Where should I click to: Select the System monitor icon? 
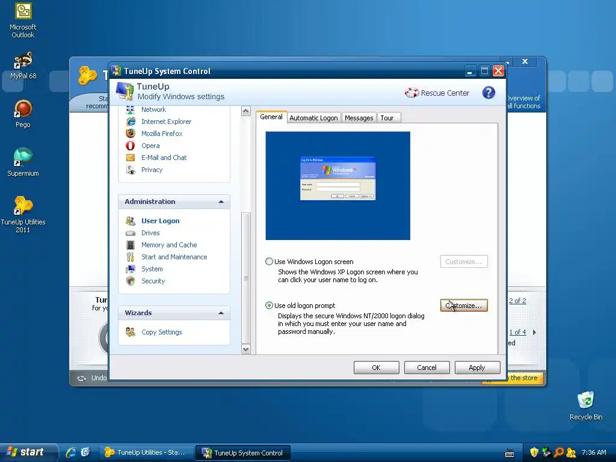coord(131,269)
